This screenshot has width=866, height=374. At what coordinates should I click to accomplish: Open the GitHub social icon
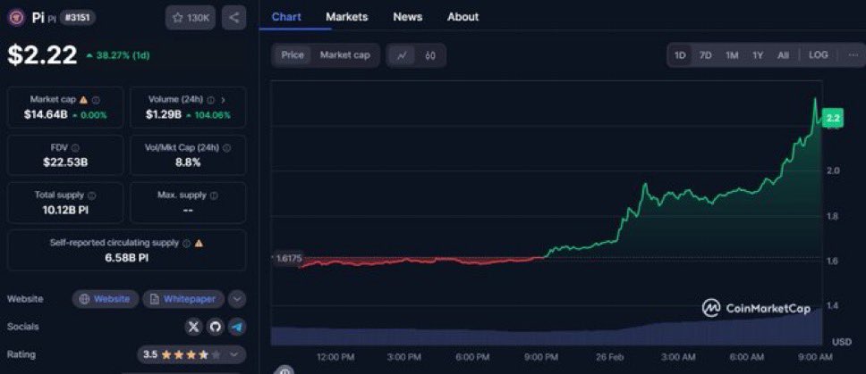(x=216, y=327)
